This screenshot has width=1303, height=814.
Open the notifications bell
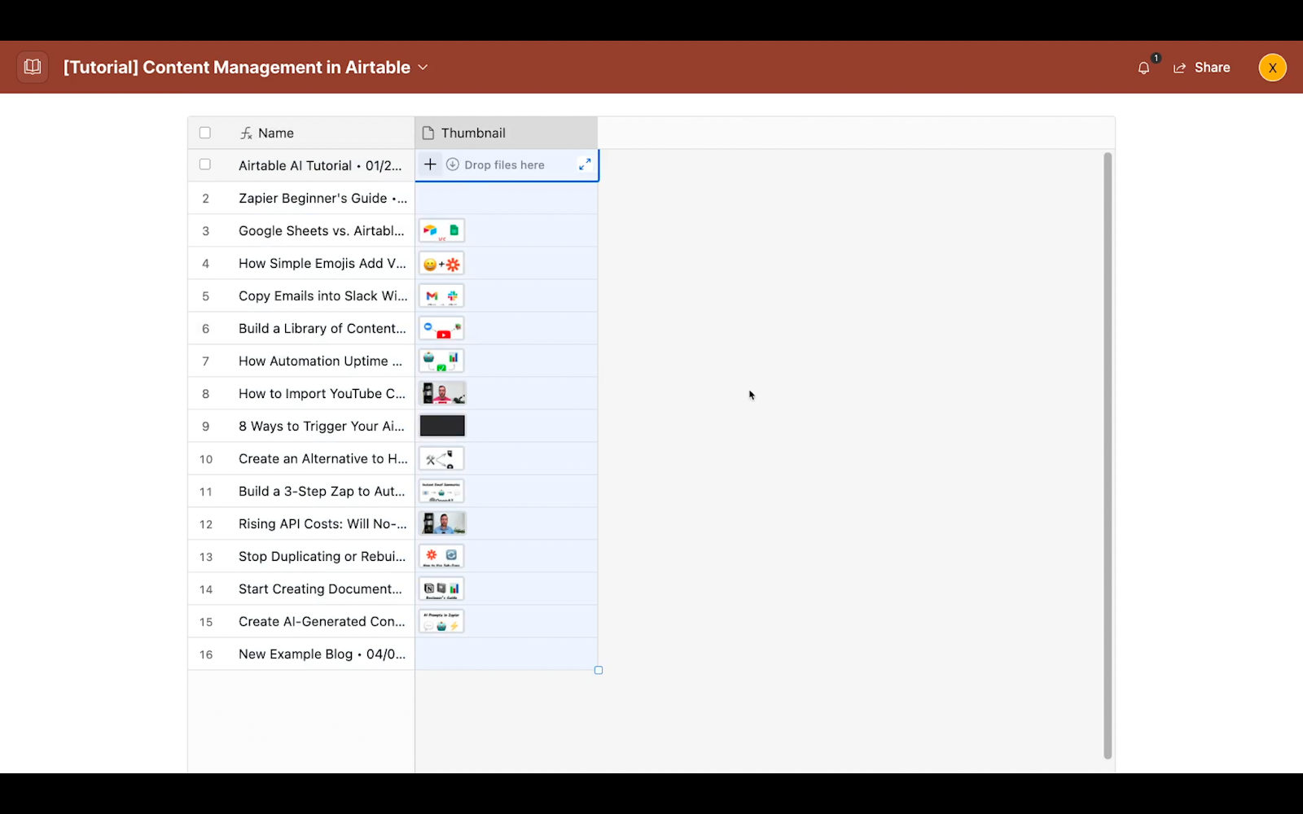tap(1144, 68)
